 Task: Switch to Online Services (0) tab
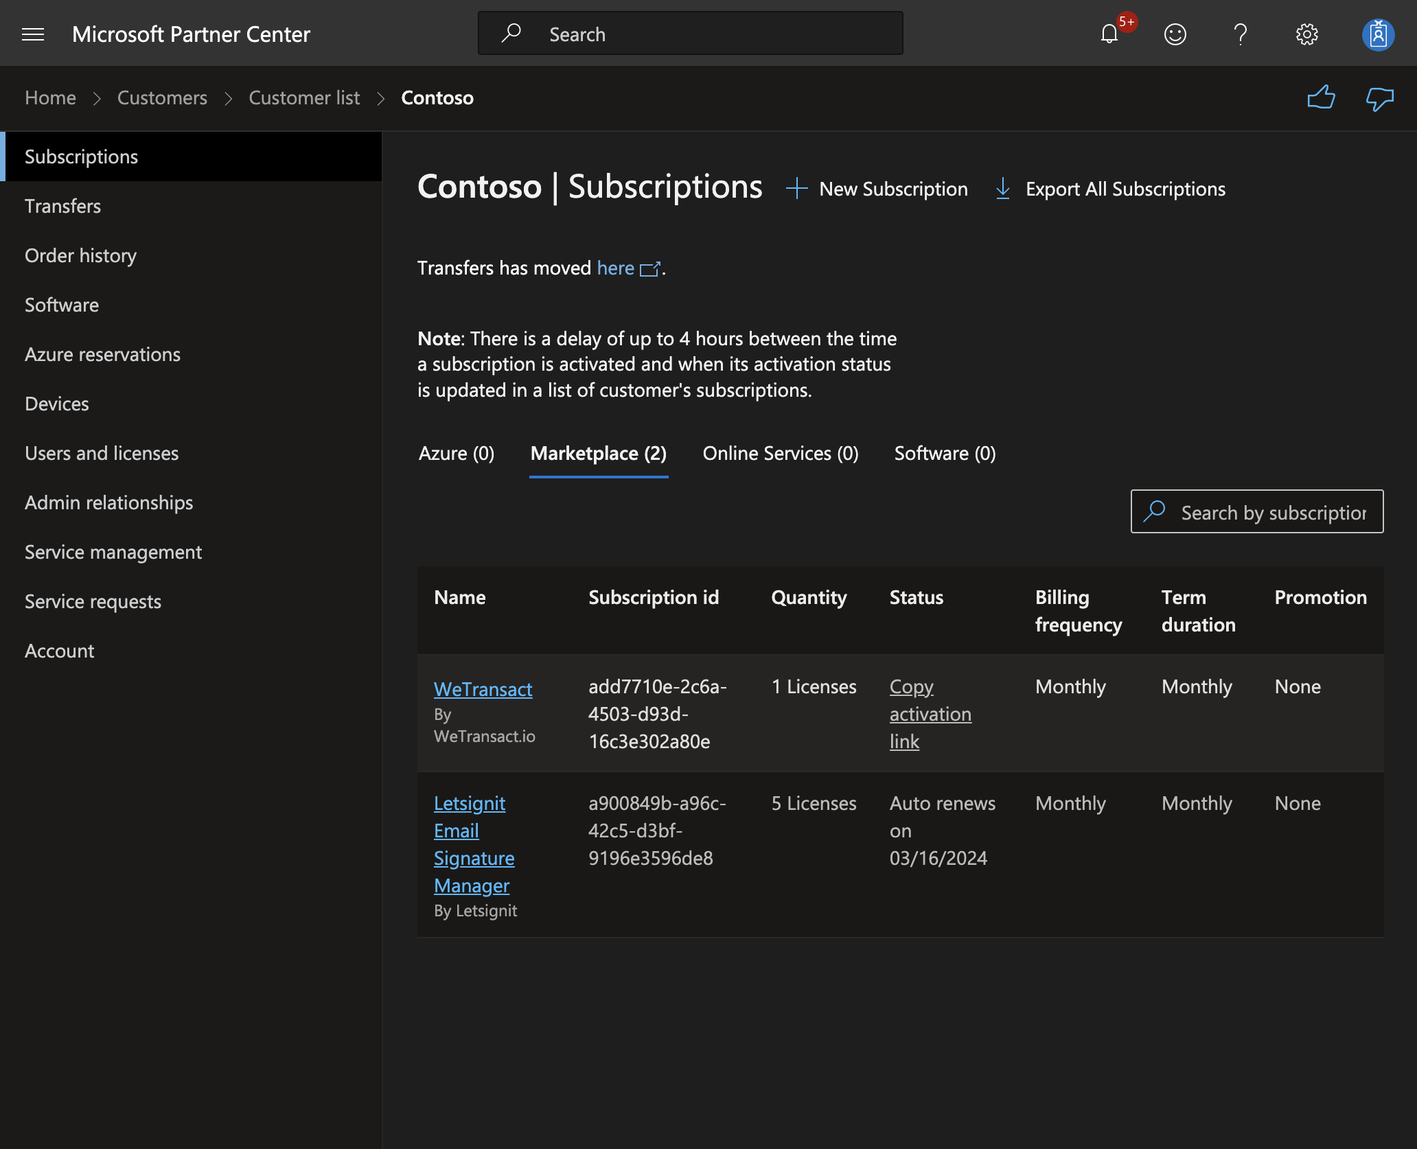pos(781,453)
